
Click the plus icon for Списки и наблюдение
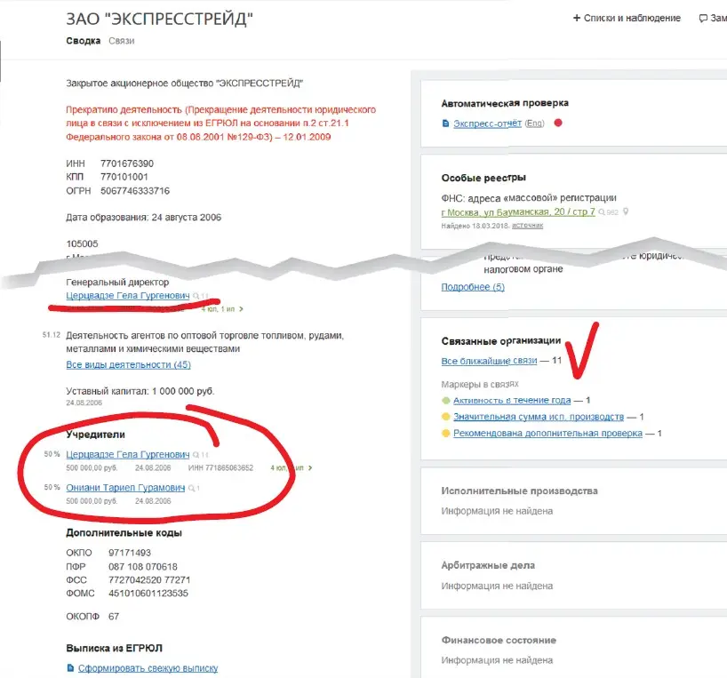pyautogui.click(x=577, y=18)
